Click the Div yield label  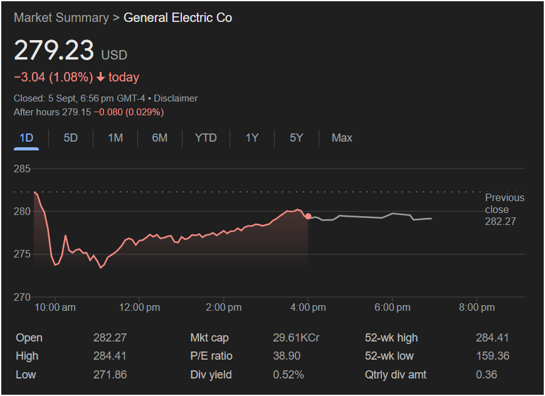(x=211, y=375)
